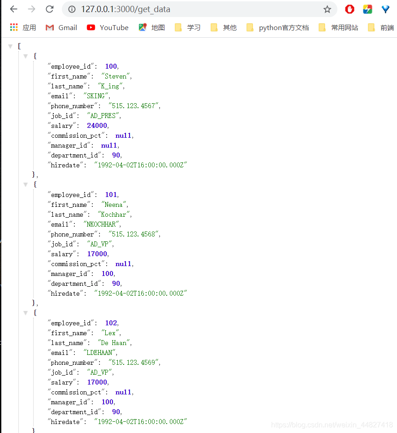Click the first_name value "Neena"
Viewport: 397px width, 433px height.
click(x=113, y=205)
